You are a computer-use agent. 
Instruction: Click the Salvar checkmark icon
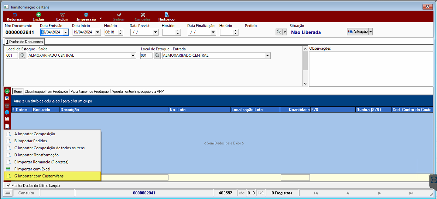119,15
